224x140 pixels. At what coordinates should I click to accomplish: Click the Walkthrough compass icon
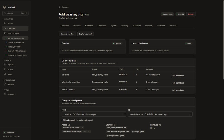pyautogui.click(x=5, y=33)
